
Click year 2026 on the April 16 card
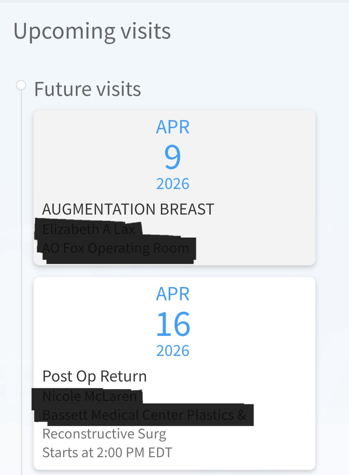click(173, 351)
